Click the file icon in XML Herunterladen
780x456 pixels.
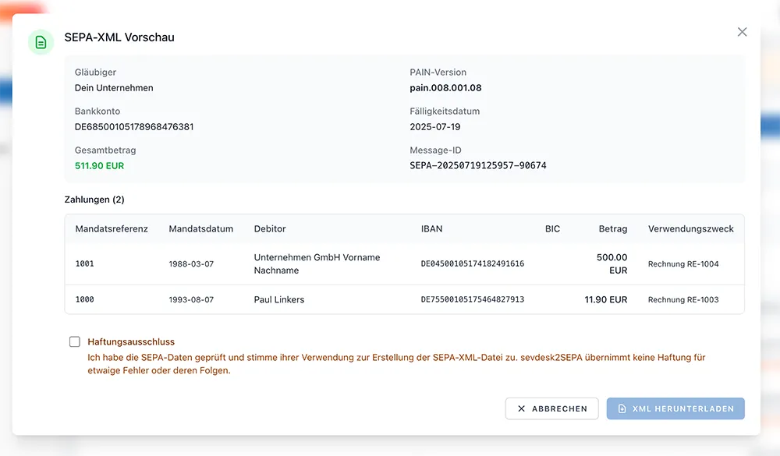pyautogui.click(x=622, y=408)
